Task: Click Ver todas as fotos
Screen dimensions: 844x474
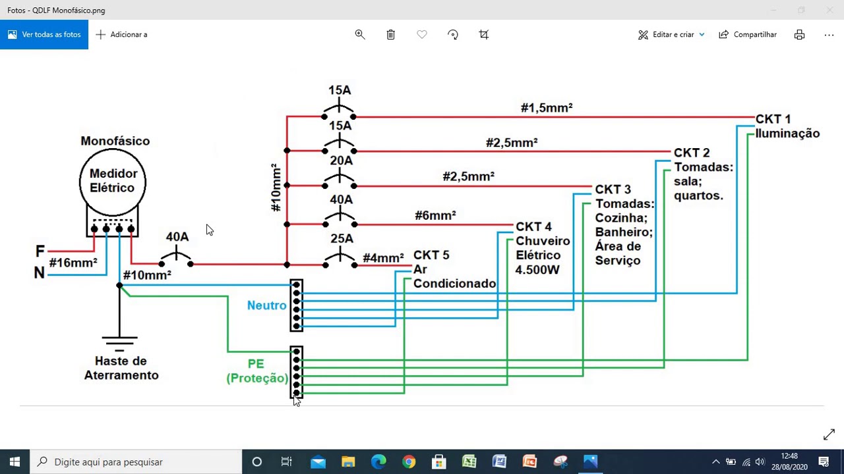Action: (x=44, y=34)
